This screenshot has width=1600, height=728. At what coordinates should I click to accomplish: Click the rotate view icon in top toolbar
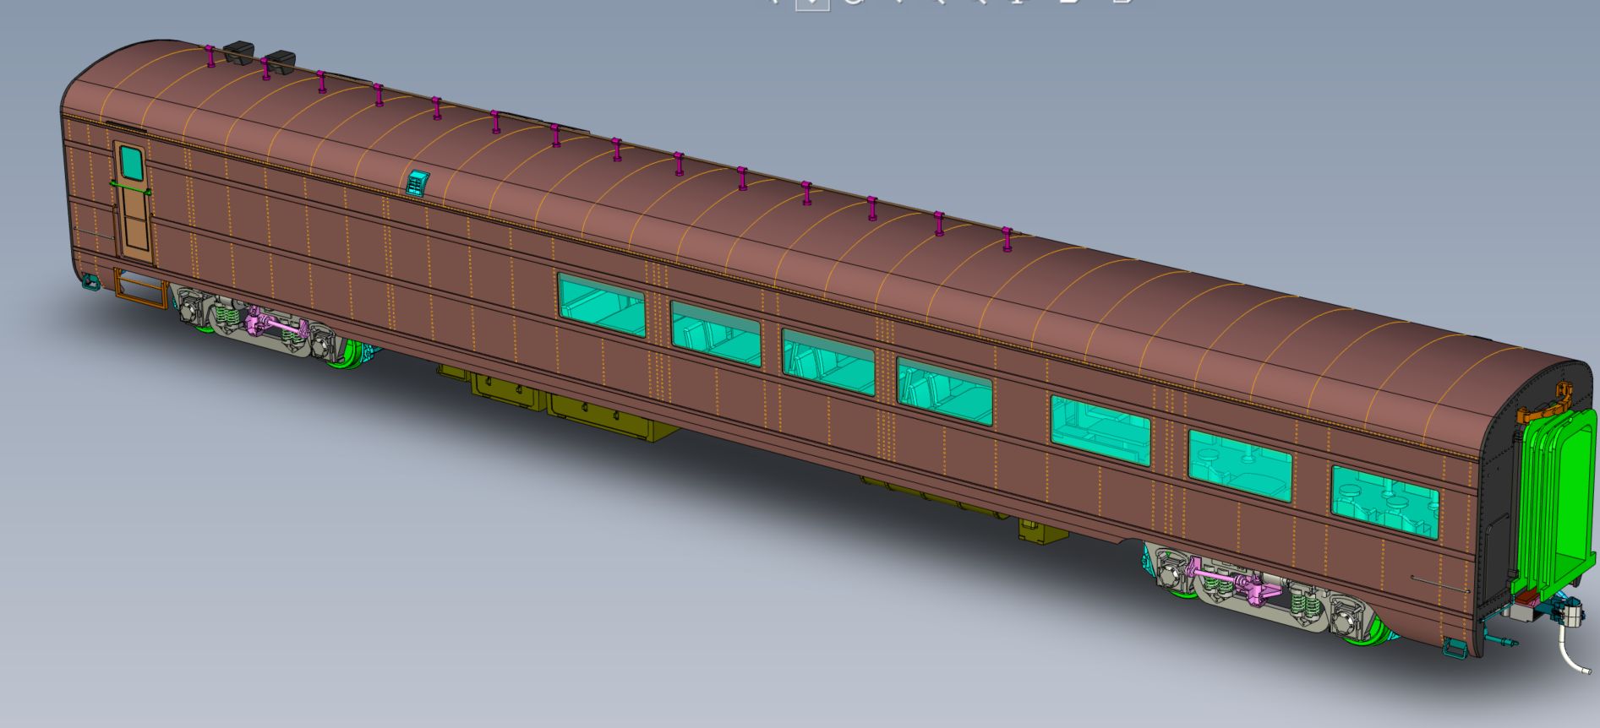click(x=854, y=3)
